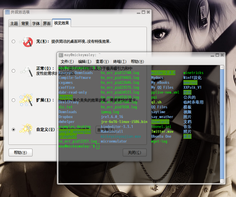236x197 pixels.
Task: Open the terminal 帮助(H) menu
Action: coord(137,62)
